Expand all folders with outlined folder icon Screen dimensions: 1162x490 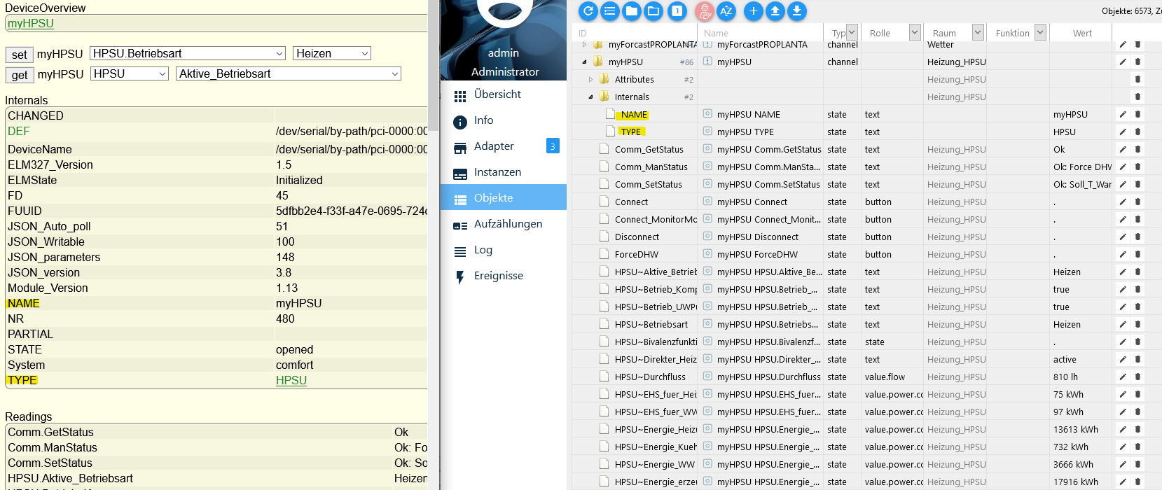point(653,10)
